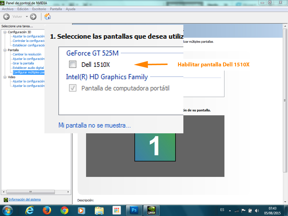Select Establecer configuración under Configuración 3D
Image resolution: width=288 pixels, height=216 pixels.
[x=29, y=45]
